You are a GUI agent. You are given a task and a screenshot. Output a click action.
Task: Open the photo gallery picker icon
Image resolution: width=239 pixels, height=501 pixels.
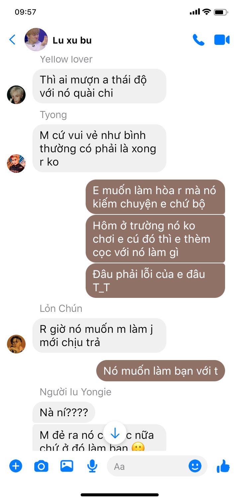[67, 466]
